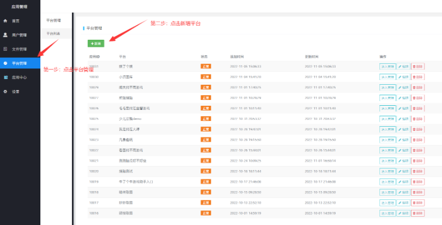
Task: Select 平台管理 in the dark left sidebar
Action: tap(20, 63)
